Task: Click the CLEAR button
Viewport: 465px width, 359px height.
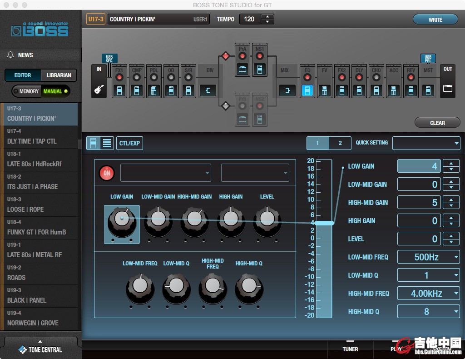Action: [437, 123]
